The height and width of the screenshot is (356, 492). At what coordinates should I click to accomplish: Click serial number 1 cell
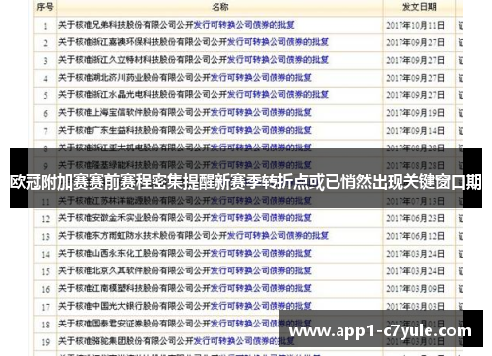45,26
